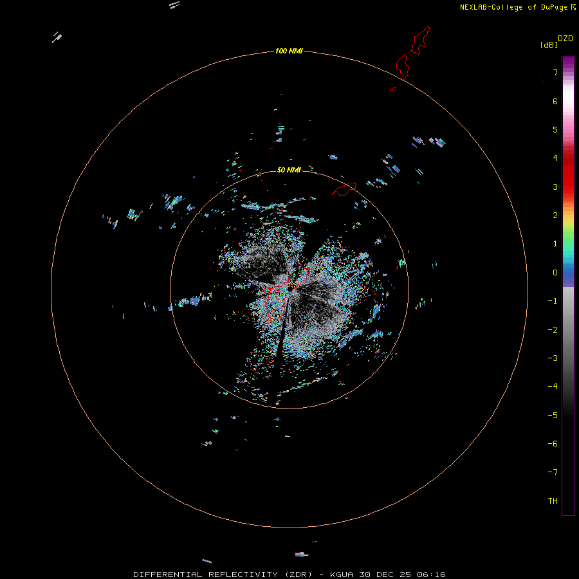Click the DIFFERENTIAL REFLECTIVITY (ZDR) title text
The height and width of the screenshot is (579, 579).
tap(223, 574)
